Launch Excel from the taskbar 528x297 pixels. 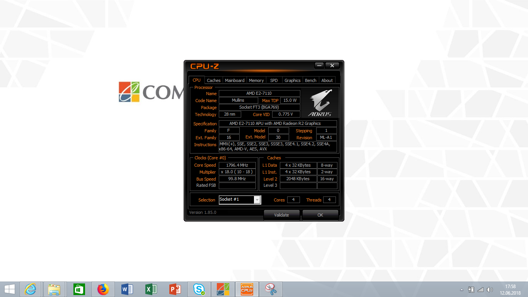(151, 289)
